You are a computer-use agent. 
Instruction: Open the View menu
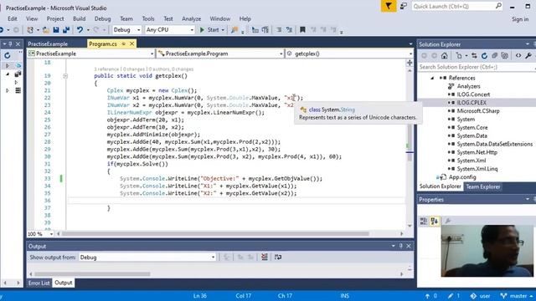point(32,18)
